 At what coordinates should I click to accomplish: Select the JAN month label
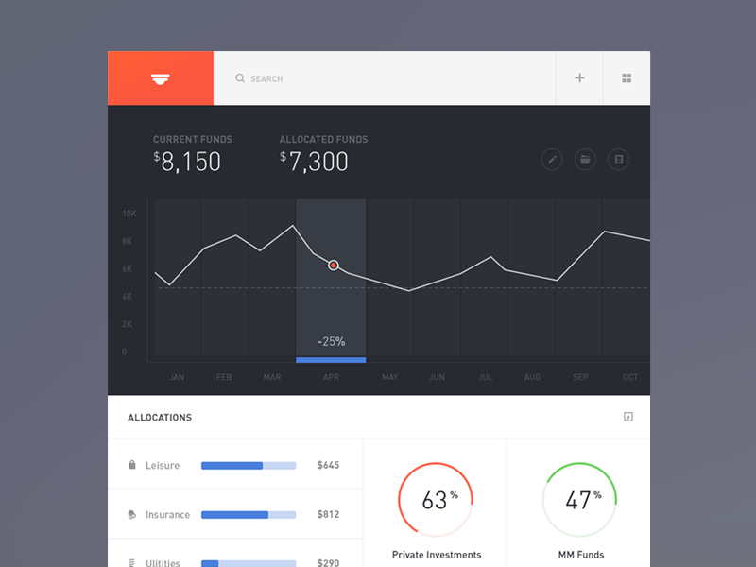coord(177,377)
